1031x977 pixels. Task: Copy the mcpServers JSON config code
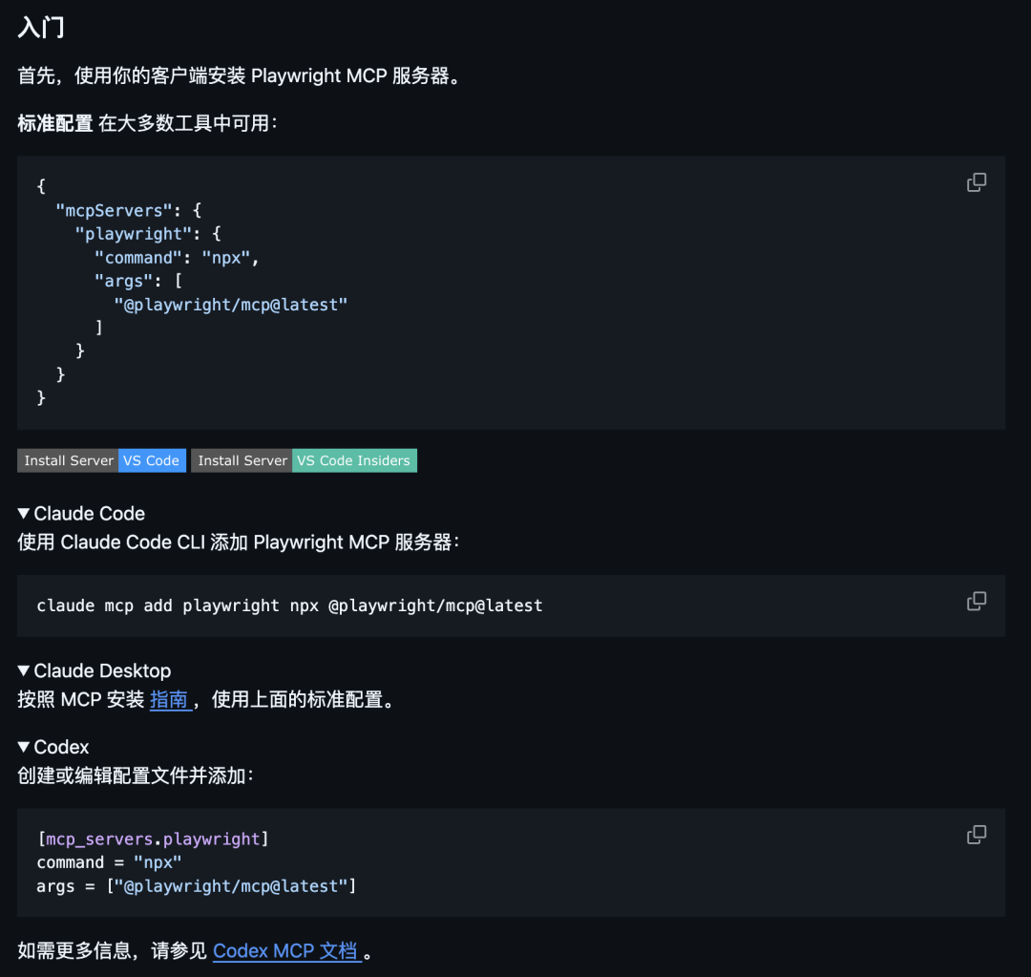977,182
